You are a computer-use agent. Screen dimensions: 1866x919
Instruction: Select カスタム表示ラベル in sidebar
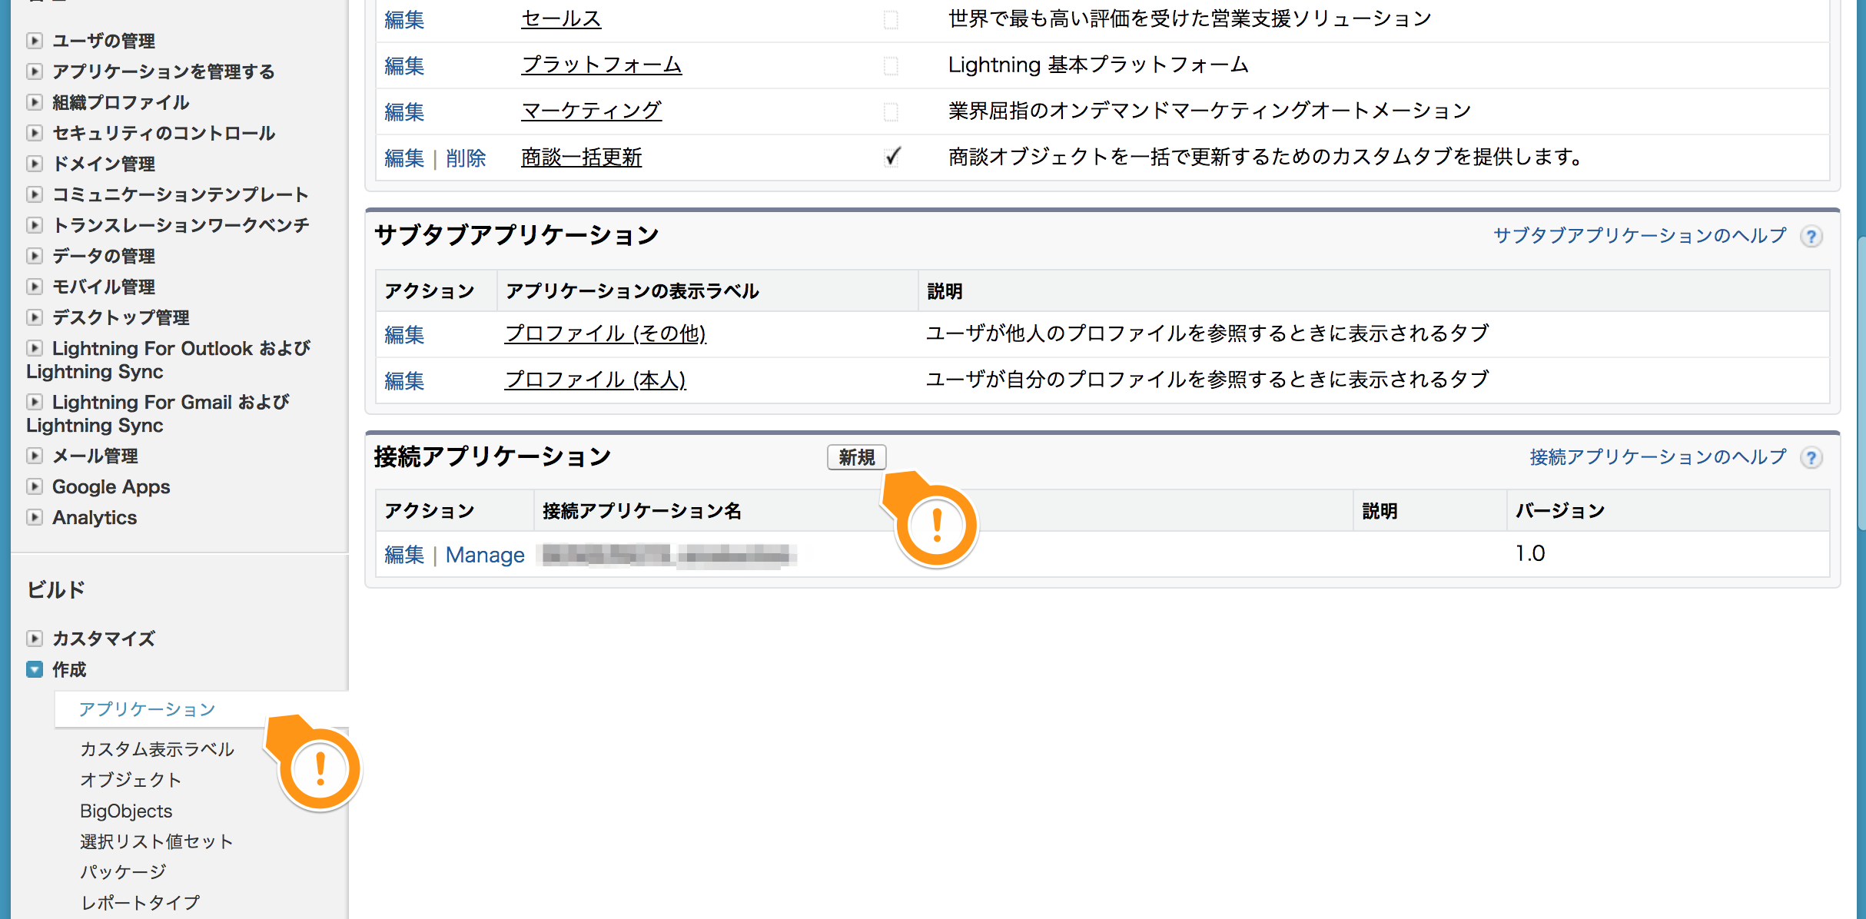157,749
